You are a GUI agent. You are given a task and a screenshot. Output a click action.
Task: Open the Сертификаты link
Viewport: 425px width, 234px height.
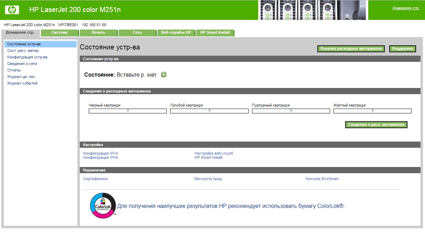point(96,179)
